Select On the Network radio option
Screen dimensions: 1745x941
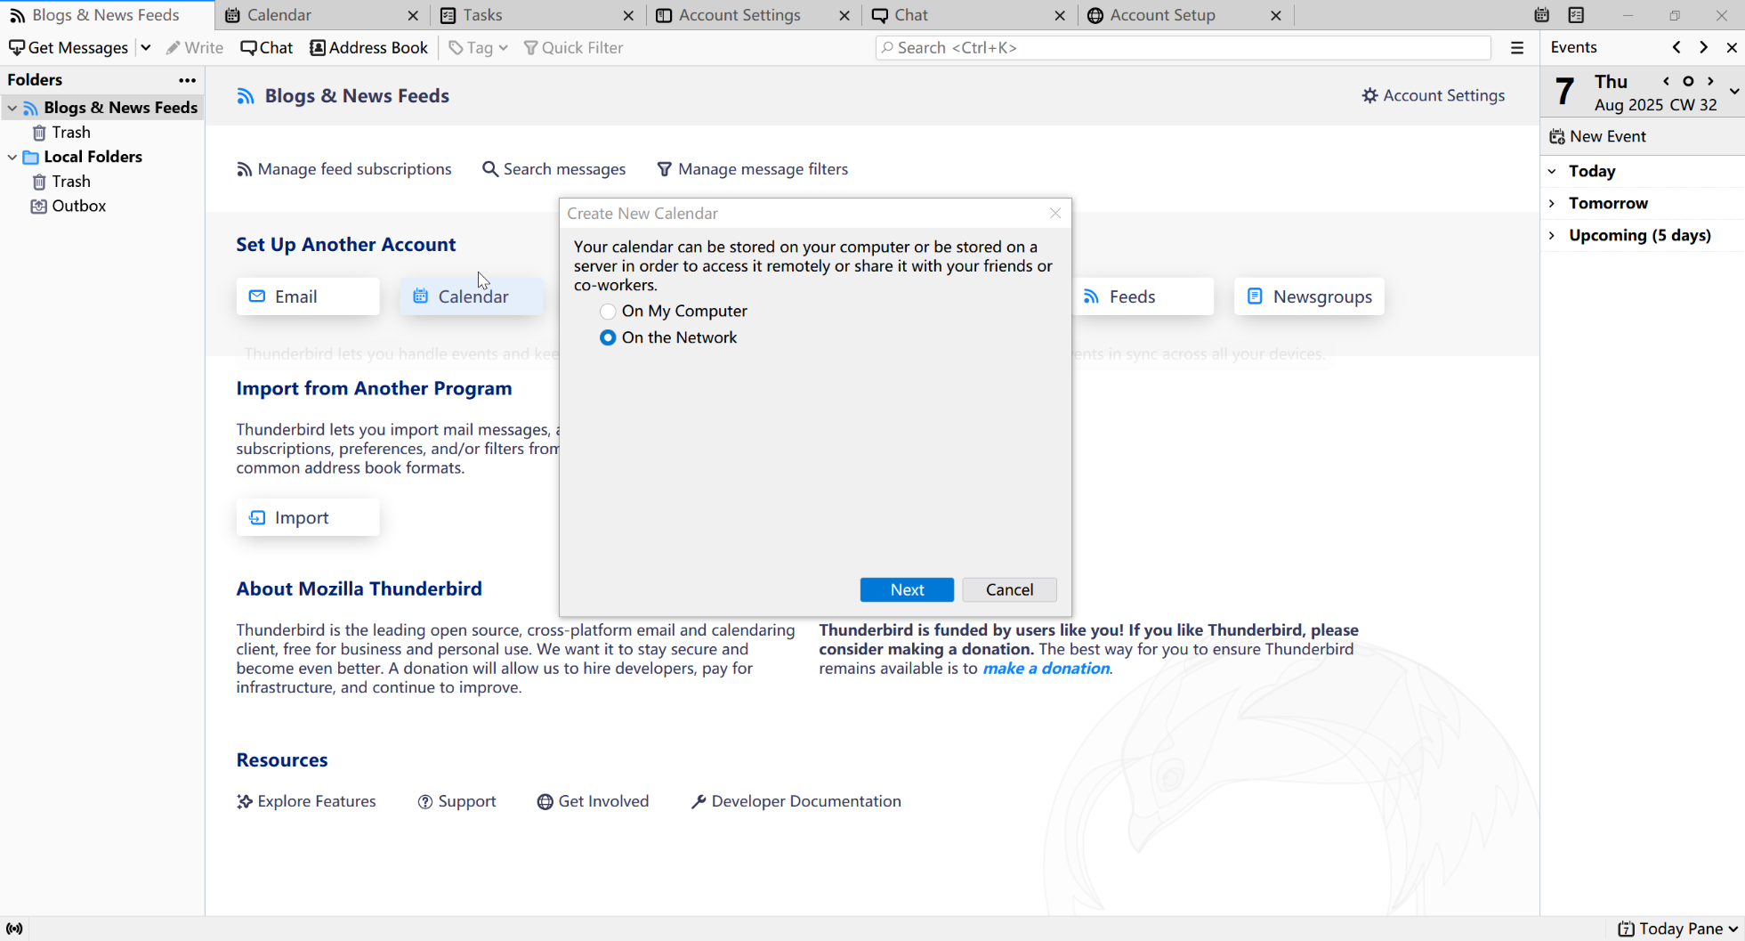coord(668,337)
